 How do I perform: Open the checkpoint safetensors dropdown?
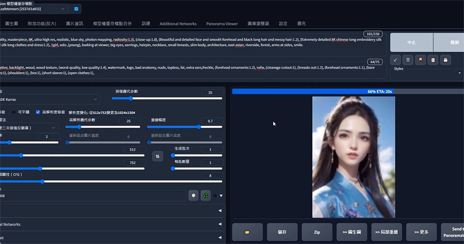coord(34,8)
